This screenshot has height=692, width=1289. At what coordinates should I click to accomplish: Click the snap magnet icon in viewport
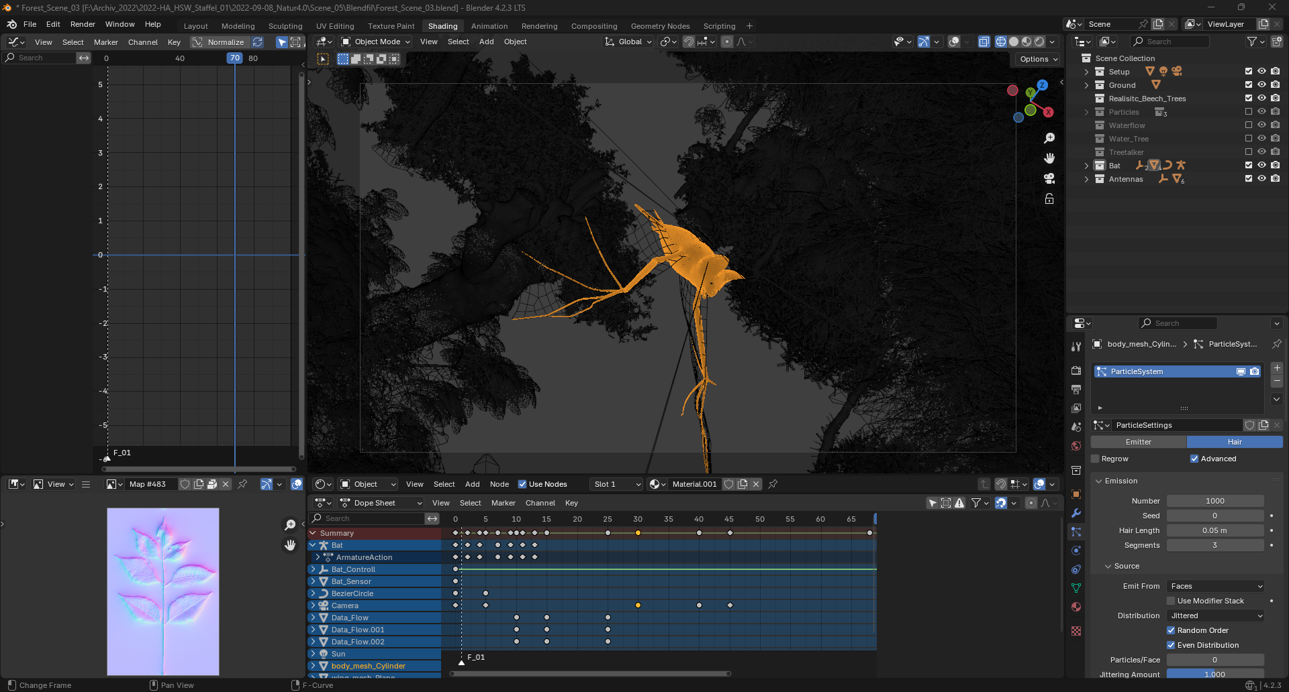689,42
